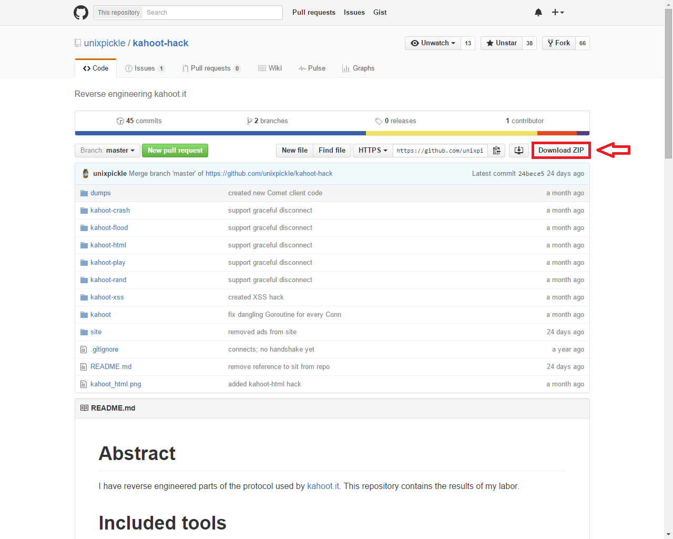Open the kahoot-rand folder

tap(108, 280)
